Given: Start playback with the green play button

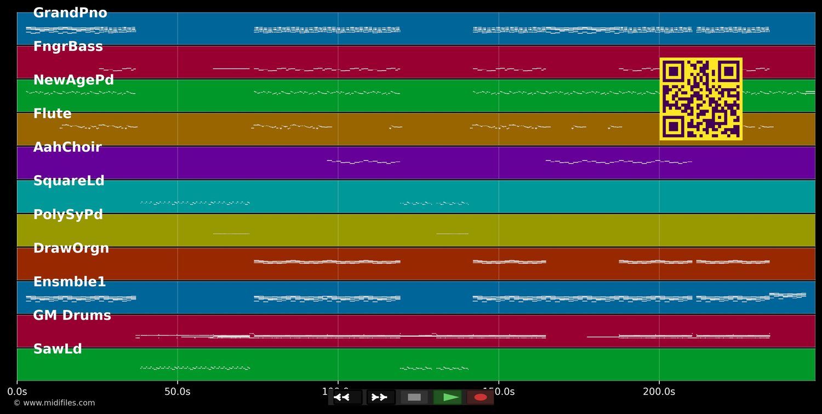Looking at the screenshot, I should coord(448,397).
